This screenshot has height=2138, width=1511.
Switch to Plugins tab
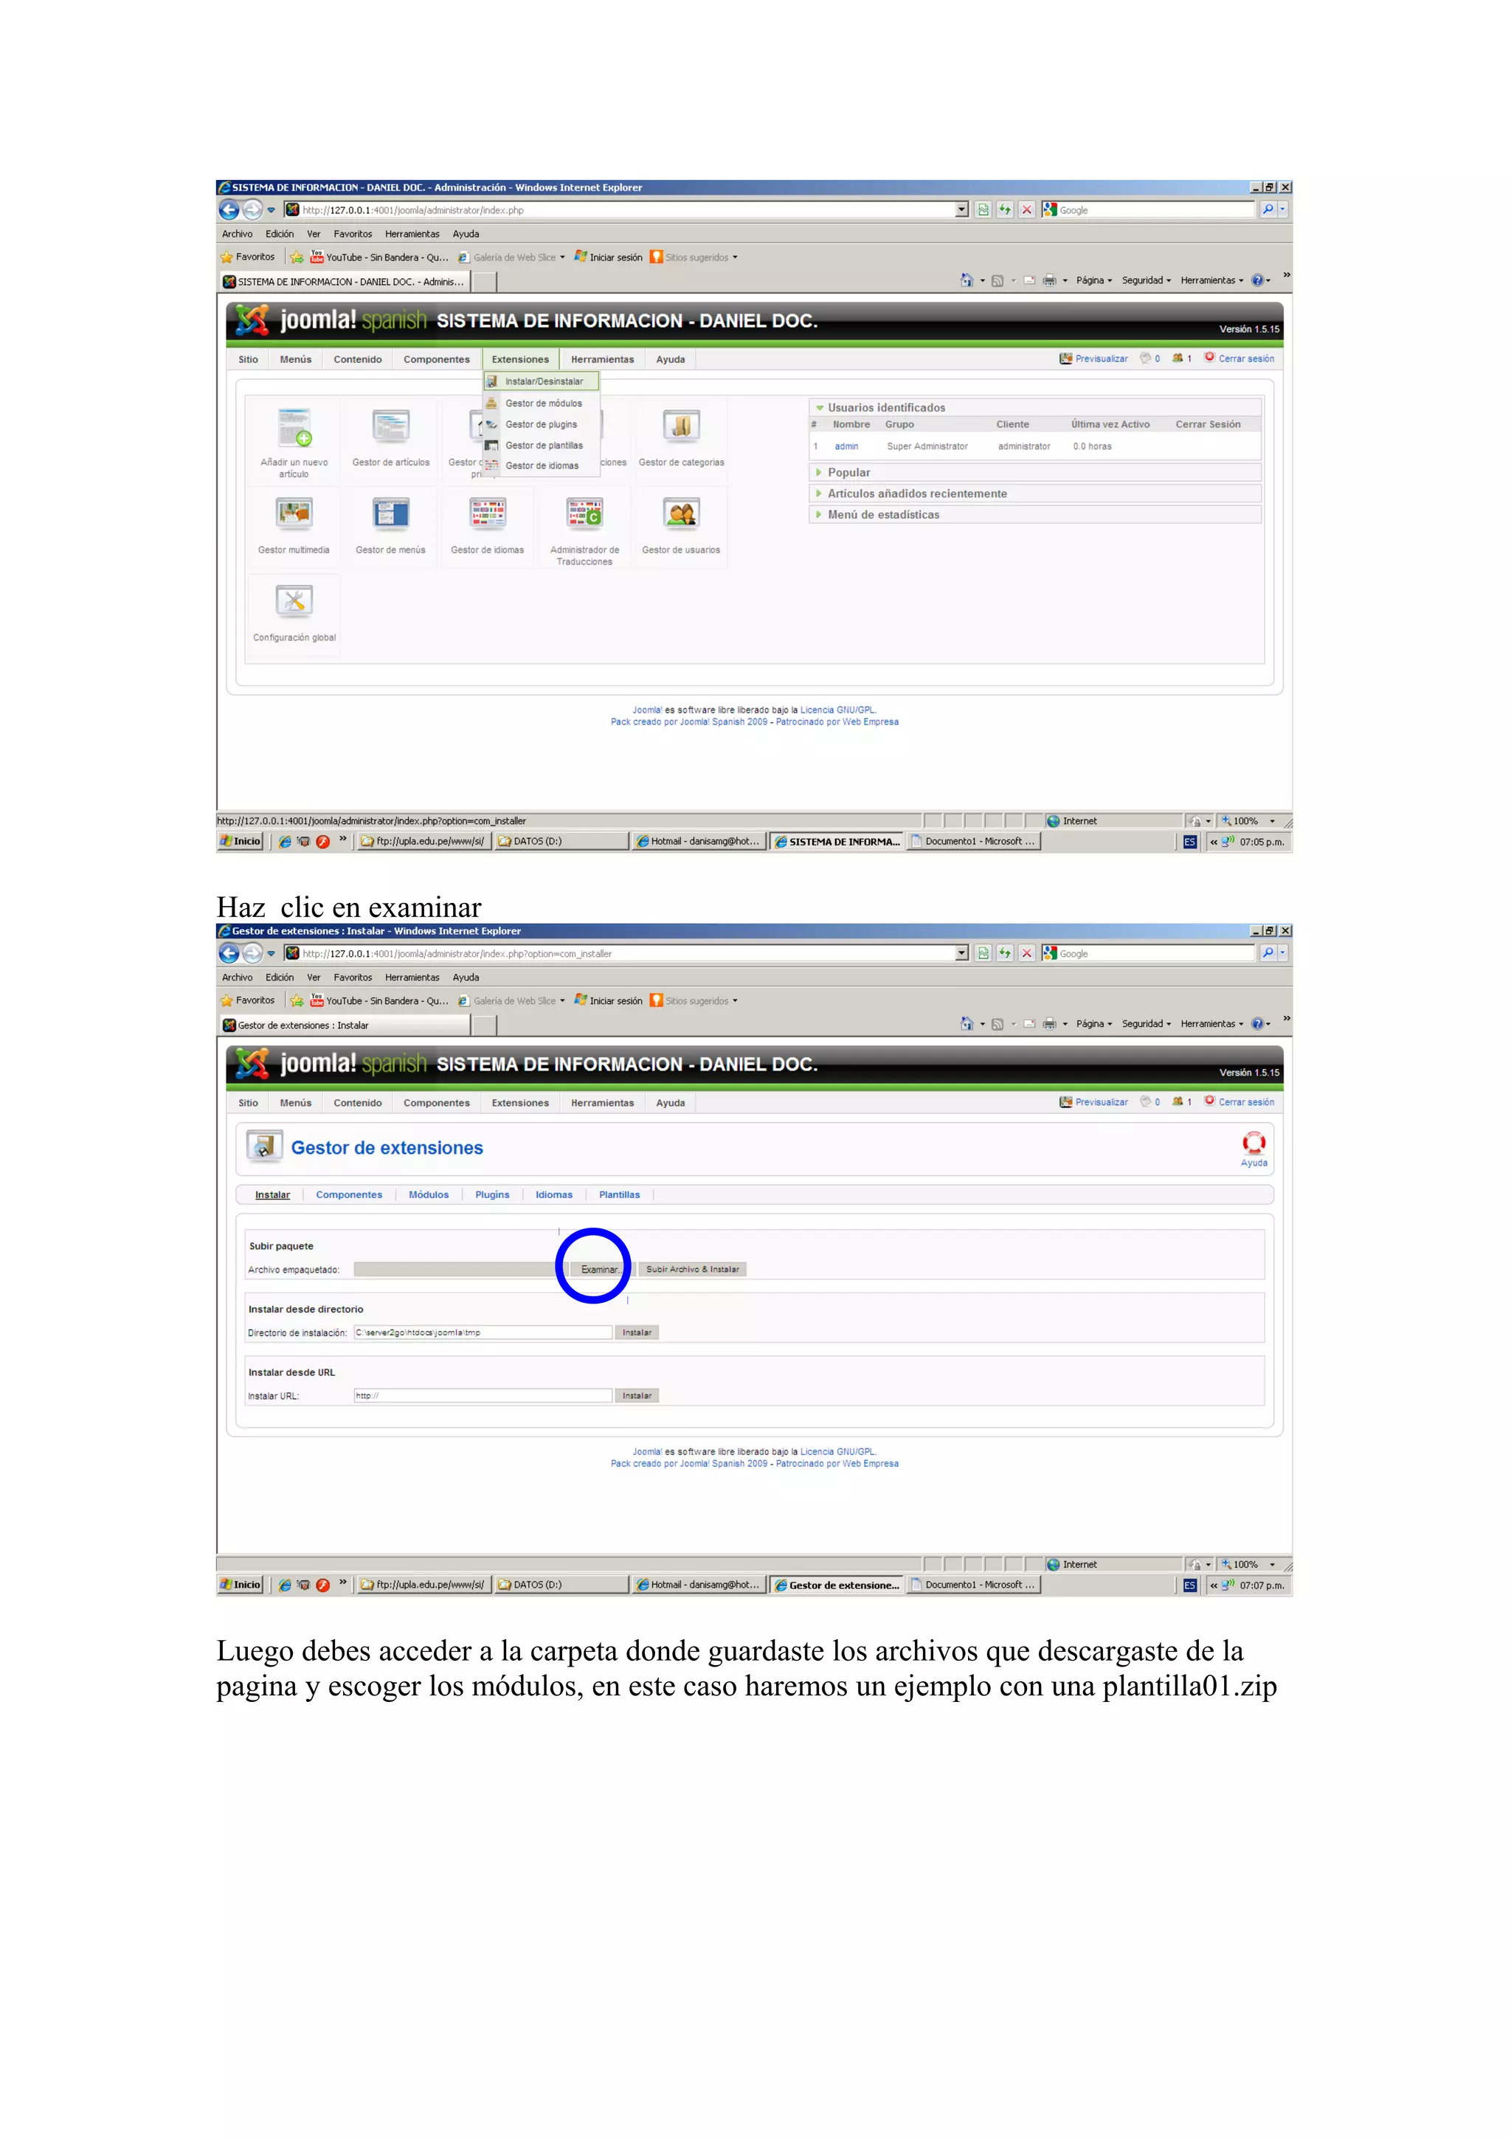pyautogui.click(x=491, y=1194)
